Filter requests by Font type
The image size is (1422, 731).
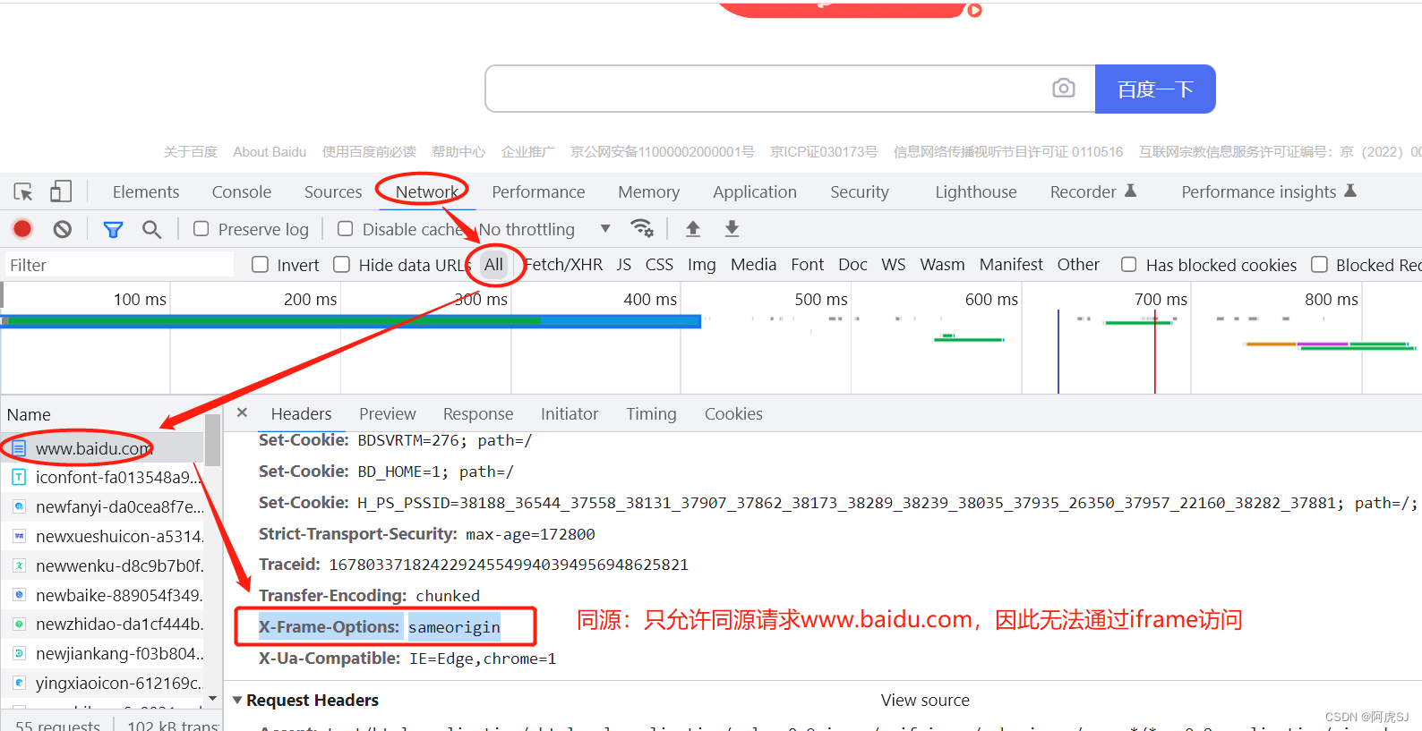[x=808, y=265]
